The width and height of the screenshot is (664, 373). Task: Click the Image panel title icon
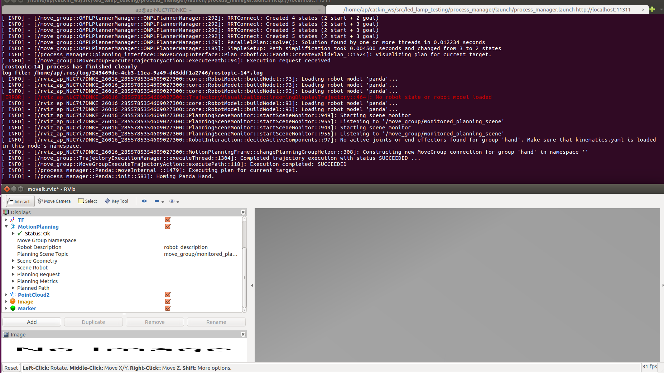(6, 335)
